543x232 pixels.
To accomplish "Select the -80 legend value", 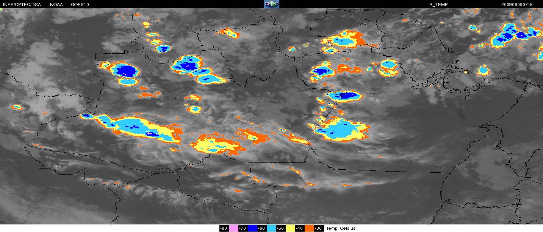I will pyautogui.click(x=224, y=228).
